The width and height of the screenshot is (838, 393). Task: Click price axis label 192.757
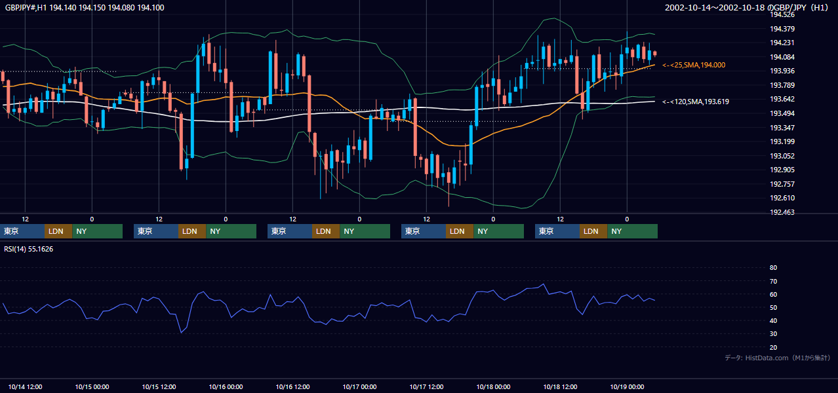coord(782,184)
